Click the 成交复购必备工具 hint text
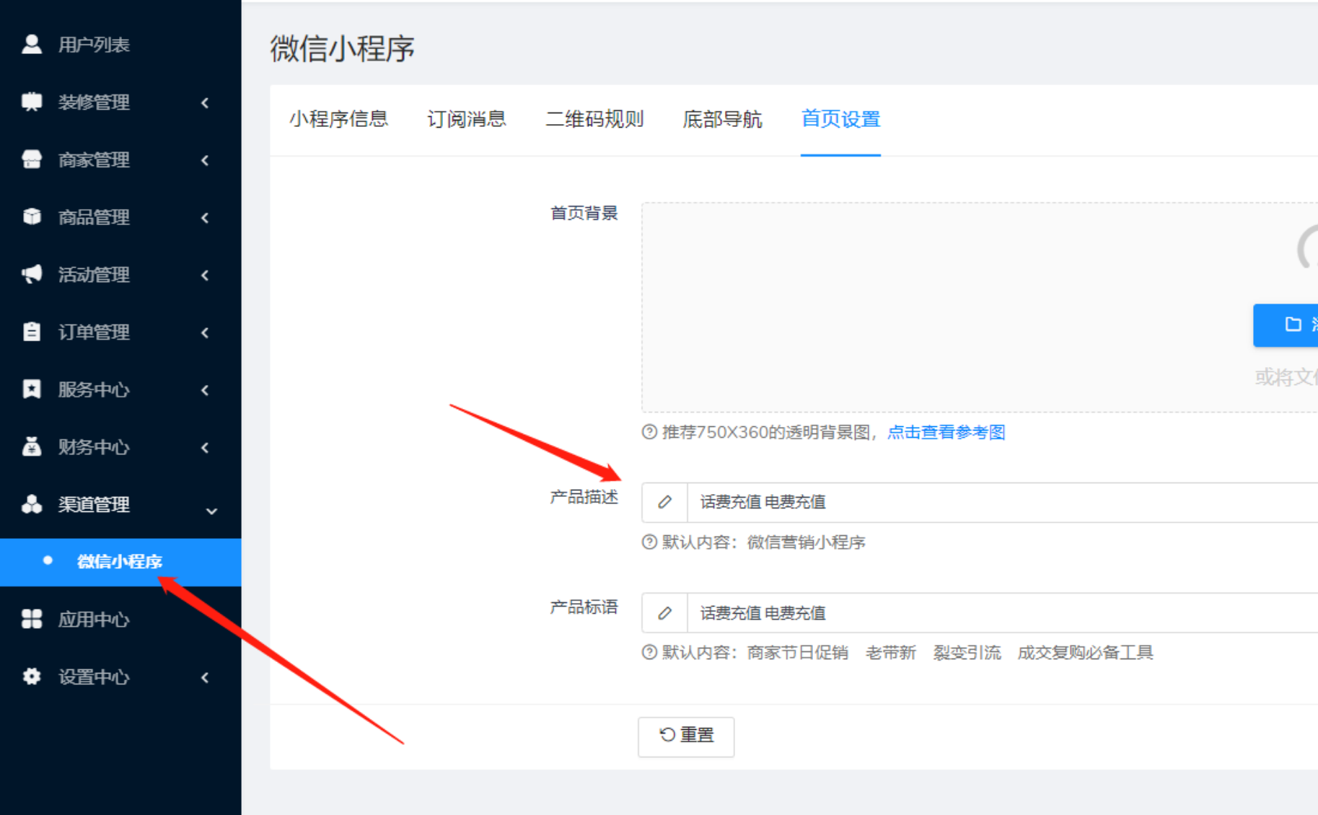Screen dimensions: 1318x815 [x=1085, y=653]
